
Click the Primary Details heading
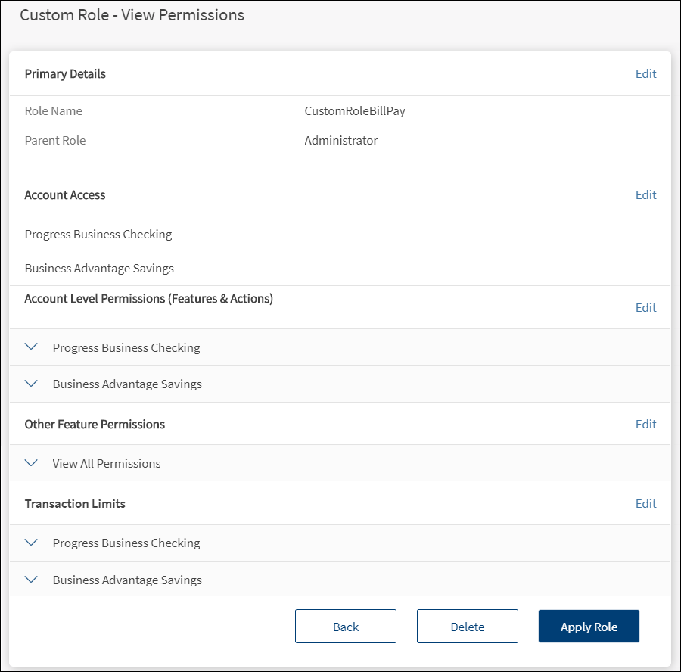coord(65,74)
